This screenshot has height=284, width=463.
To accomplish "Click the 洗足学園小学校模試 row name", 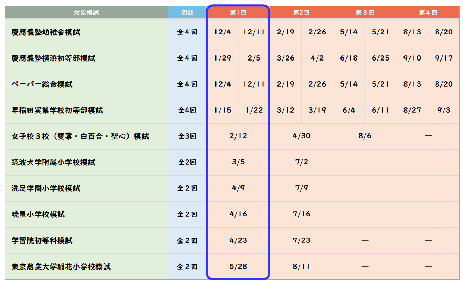I will coord(46,188).
